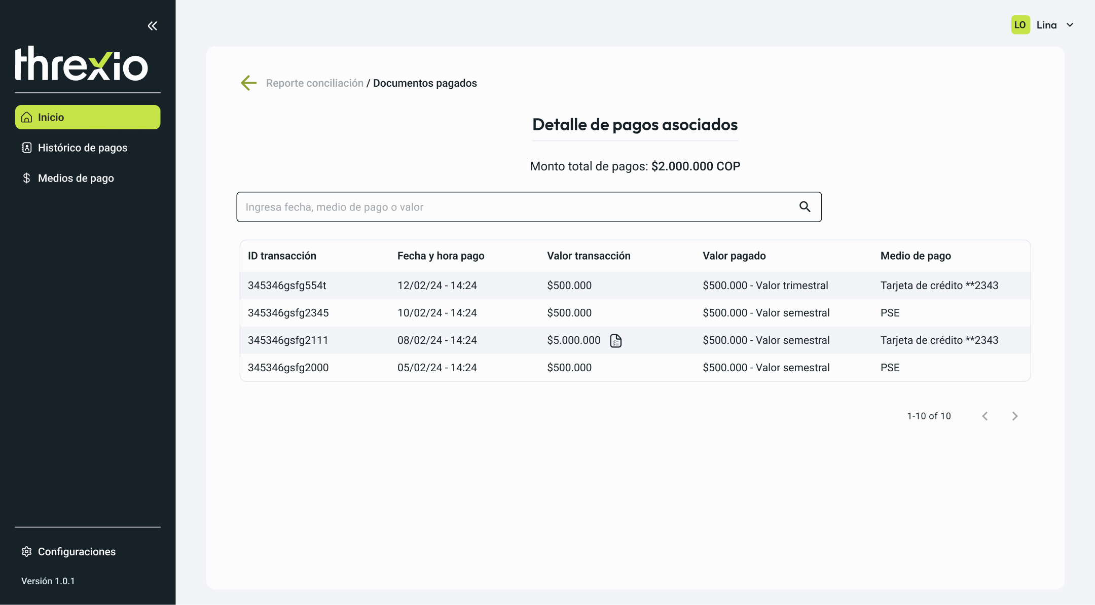Click the $2.000.000 COP total amount
The image size is (1095, 605).
[x=696, y=166]
